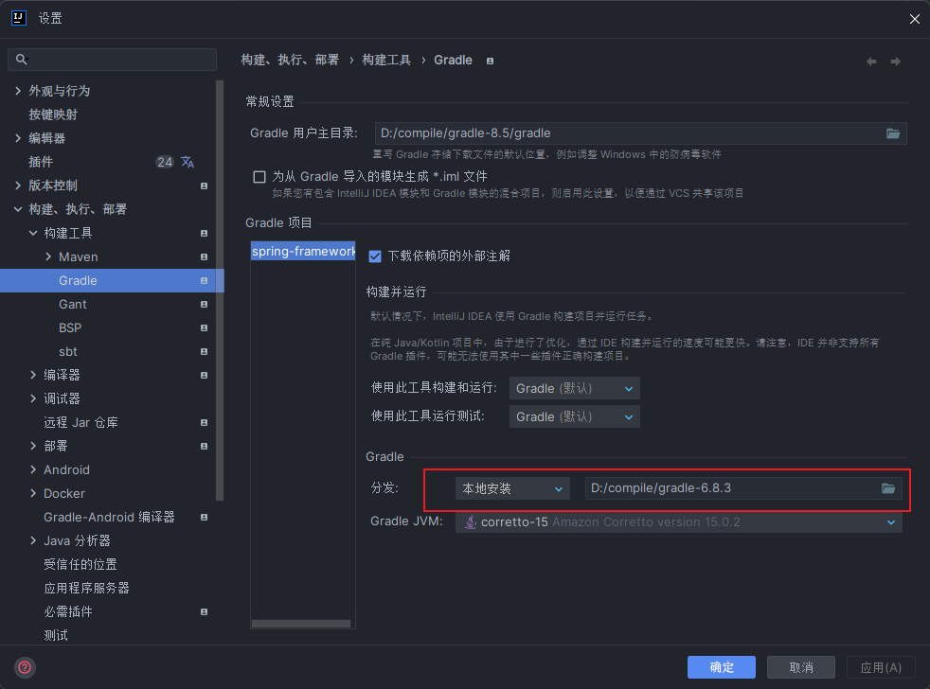Expand 外观与行为 tree node
Image resolution: width=930 pixels, height=689 pixels.
click(x=18, y=91)
